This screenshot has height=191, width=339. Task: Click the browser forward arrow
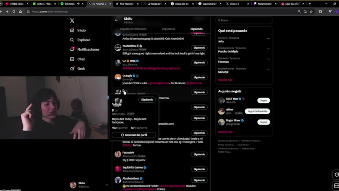(7, 12)
